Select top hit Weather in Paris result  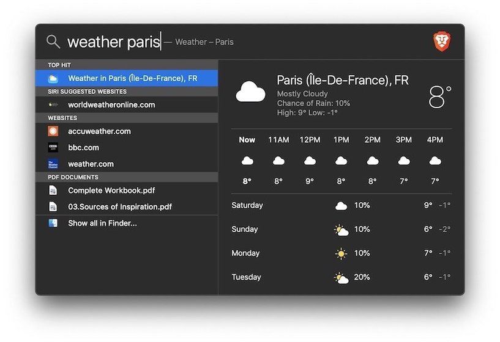pyautogui.click(x=132, y=78)
